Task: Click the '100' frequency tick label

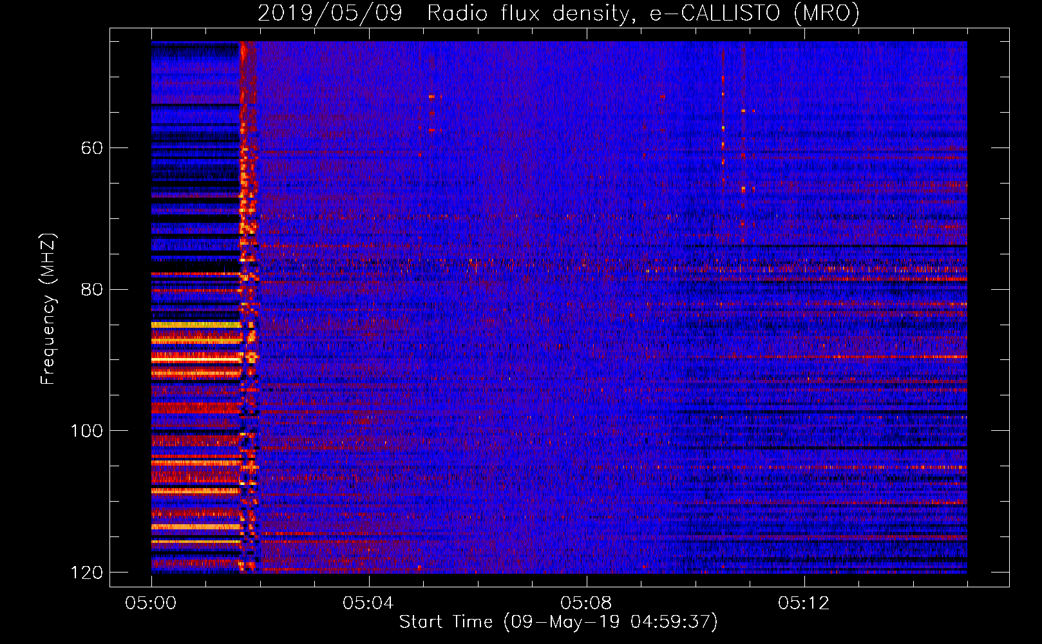Action: point(86,431)
